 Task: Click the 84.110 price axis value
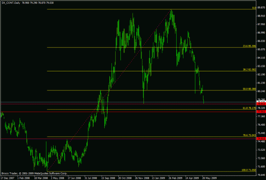click(x=261, y=58)
